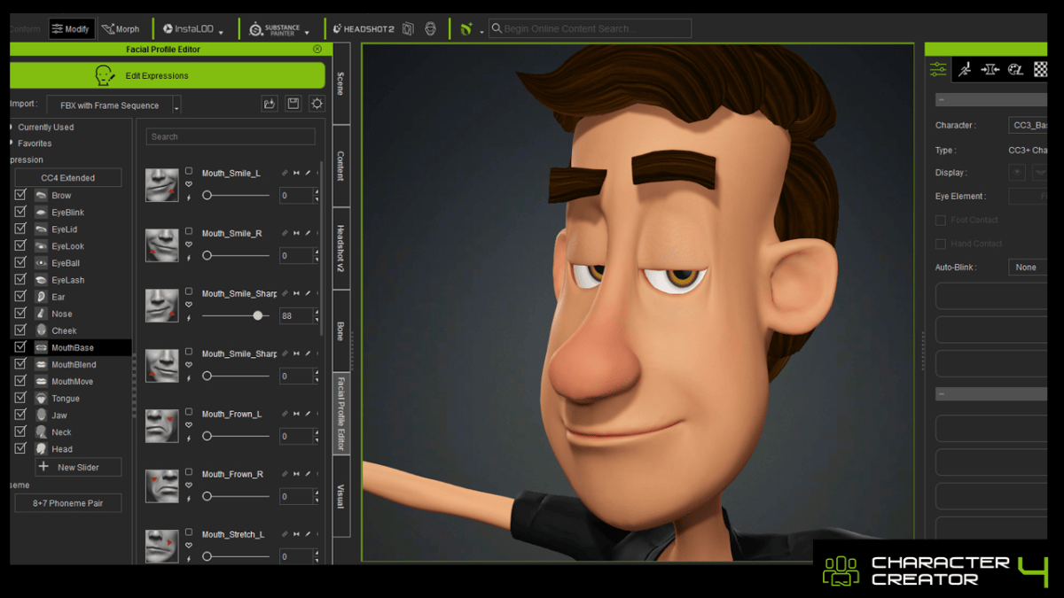Toggle the MouthBase checkbox
1064x598 pixels.
[20, 347]
